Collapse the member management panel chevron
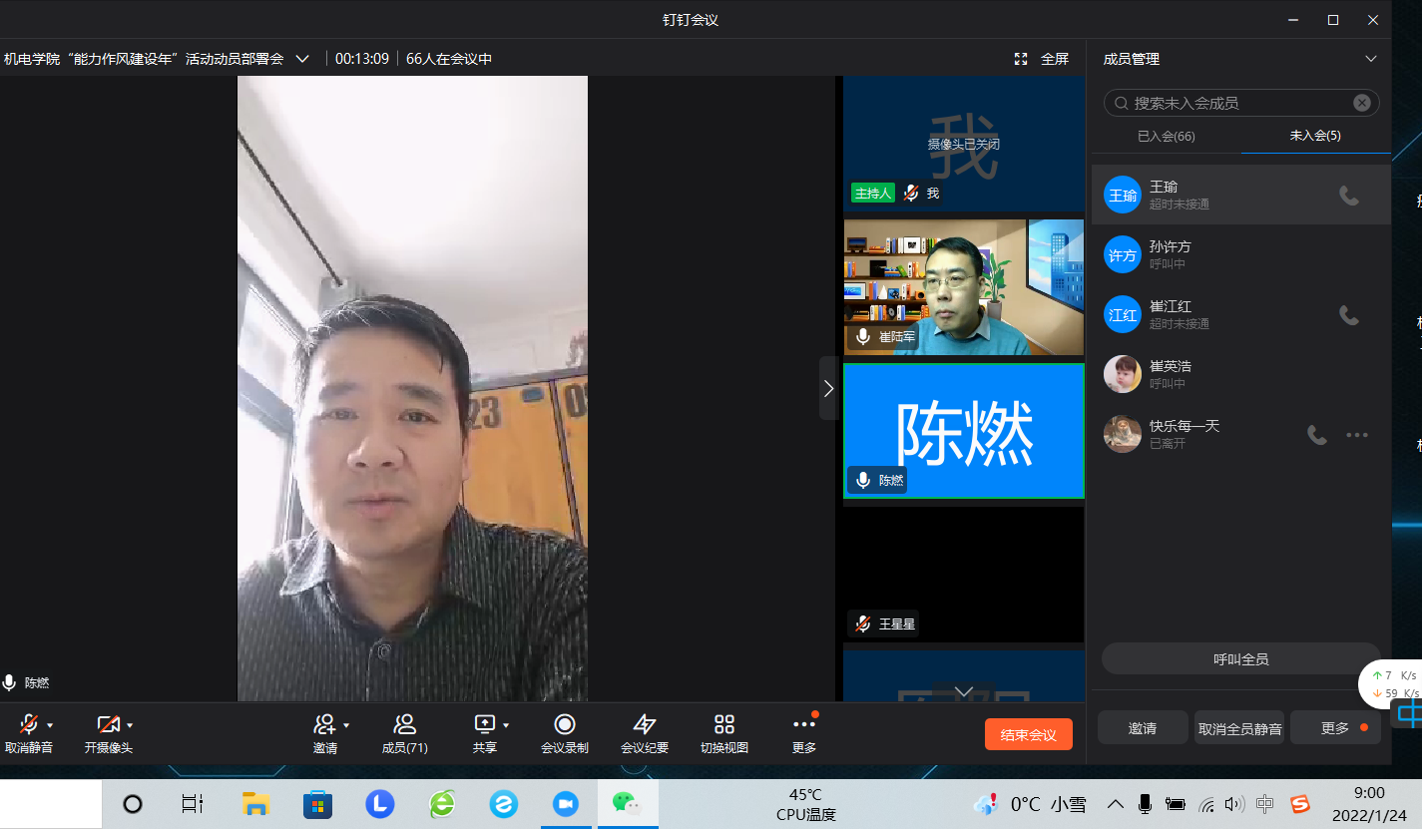Viewport: 1422px width, 829px height. point(1370,59)
